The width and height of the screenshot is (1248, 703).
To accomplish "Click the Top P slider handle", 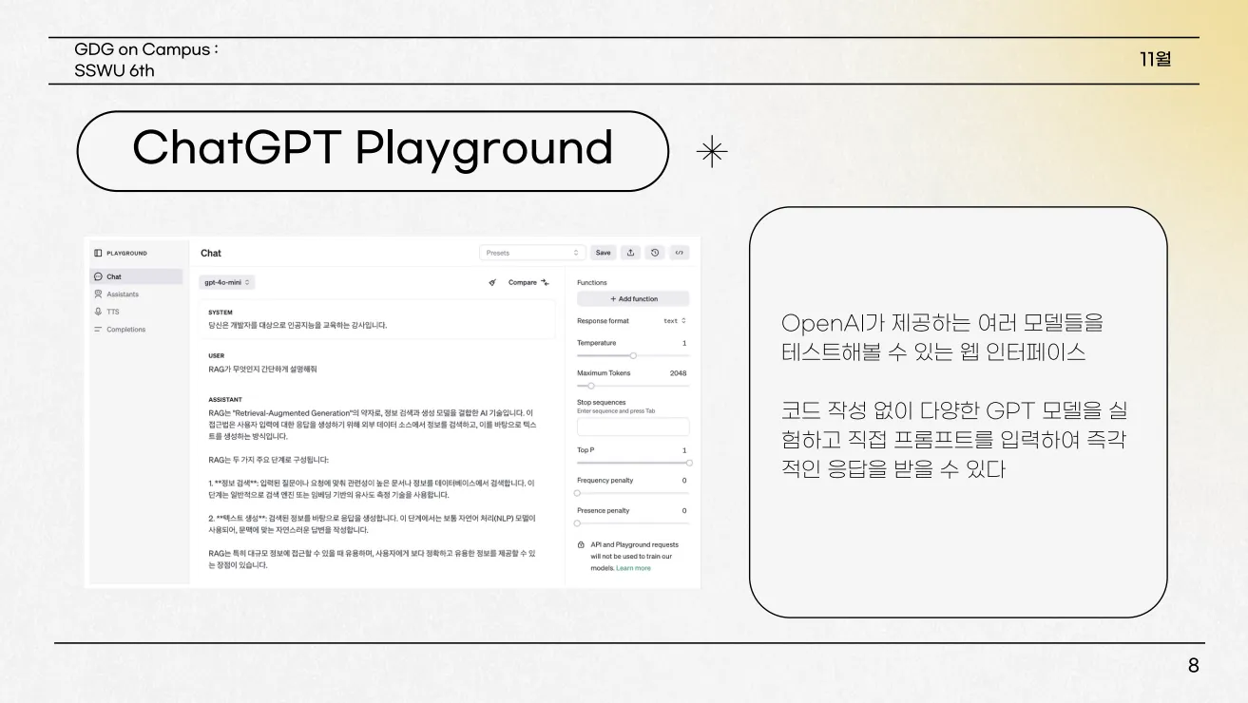I will 689,463.
